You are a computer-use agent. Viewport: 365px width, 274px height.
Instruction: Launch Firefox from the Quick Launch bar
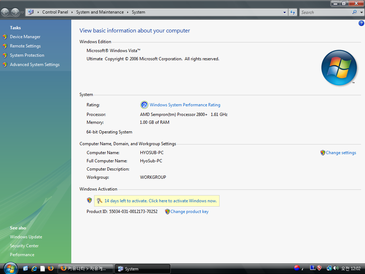point(51,268)
